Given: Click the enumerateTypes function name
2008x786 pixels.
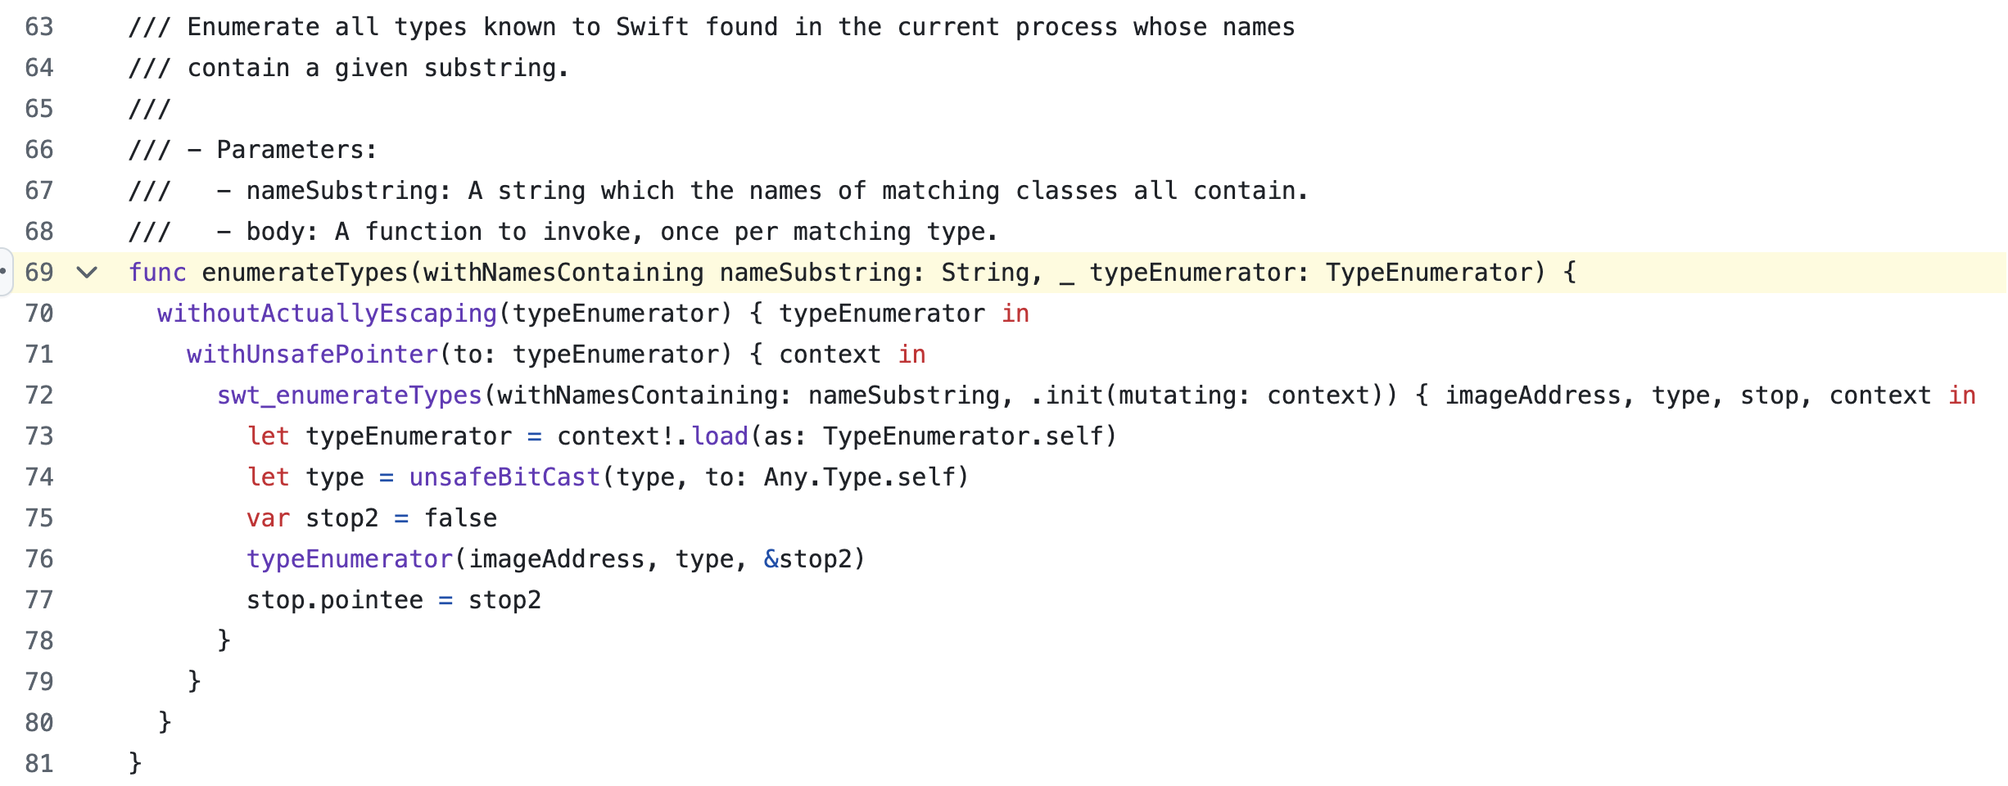Looking at the screenshot, I should 305,273.
